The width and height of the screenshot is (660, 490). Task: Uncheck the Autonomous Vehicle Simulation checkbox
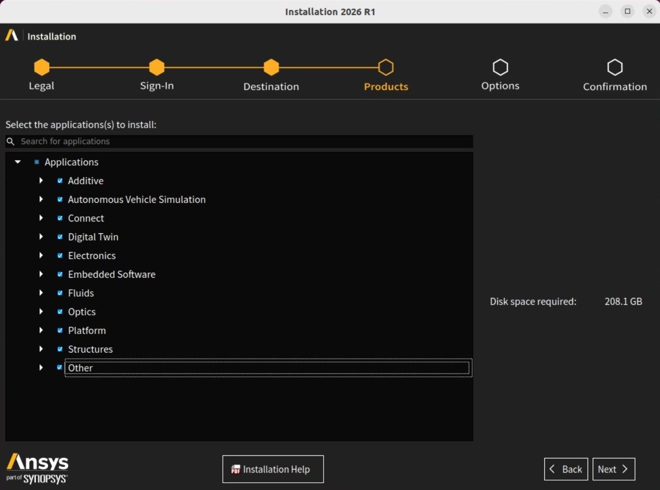(60, 199)
